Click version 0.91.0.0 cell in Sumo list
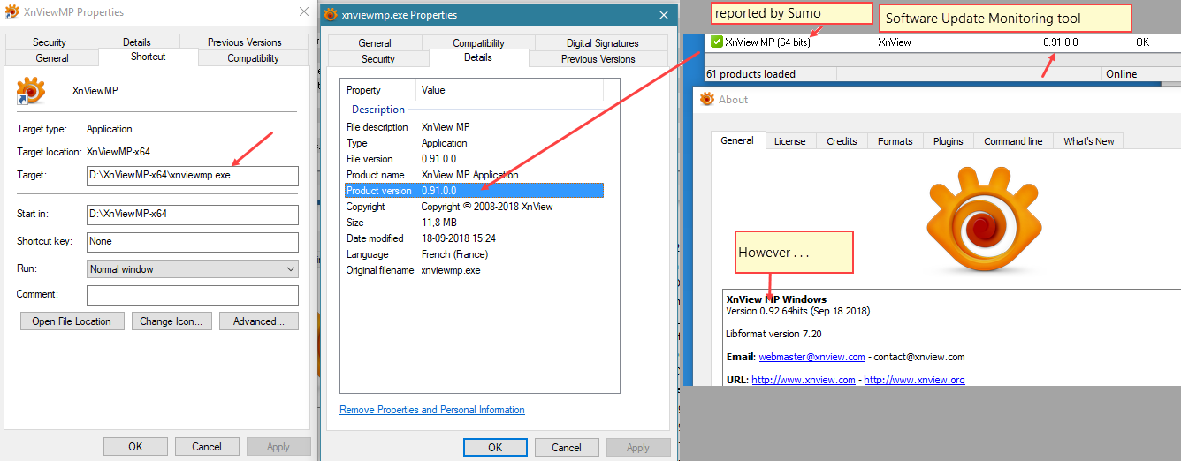The image size is (1181, 461). coord(1060,42)
